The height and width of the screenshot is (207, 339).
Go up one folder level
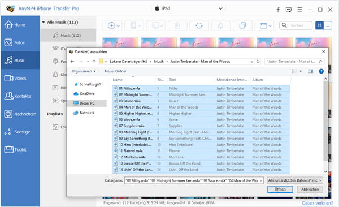click(x=94, y=62)
